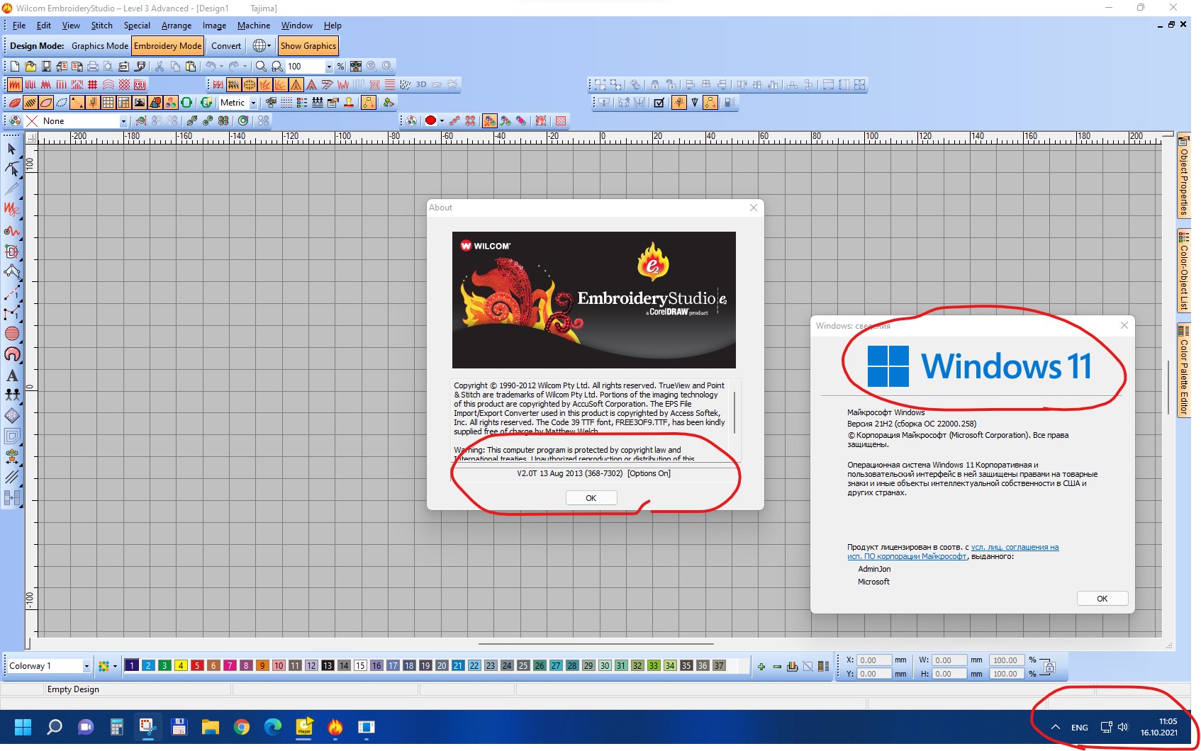Launch Google Chrome from the taskbar
Viewport: 1201px width, 751px height.
coord(242,727)
